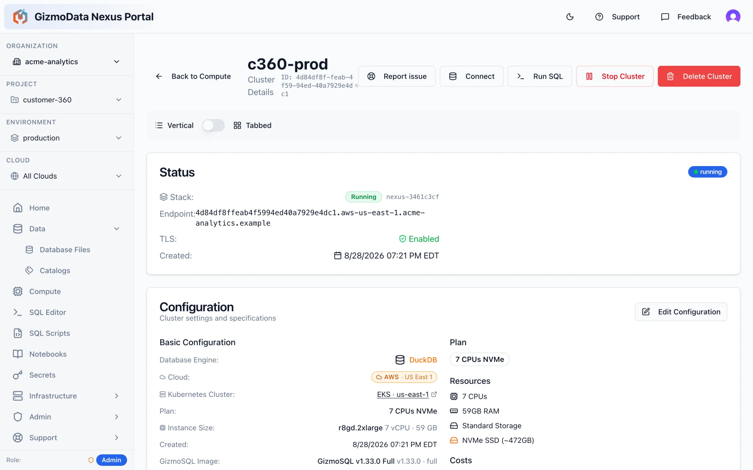Click the Connect button
Screen dimensions: 753x470
(x=471, y=76)
